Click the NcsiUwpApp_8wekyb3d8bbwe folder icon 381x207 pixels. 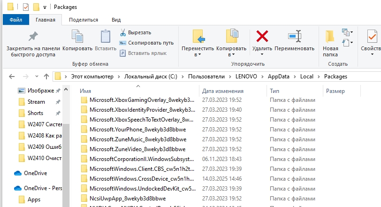point(84,198)
